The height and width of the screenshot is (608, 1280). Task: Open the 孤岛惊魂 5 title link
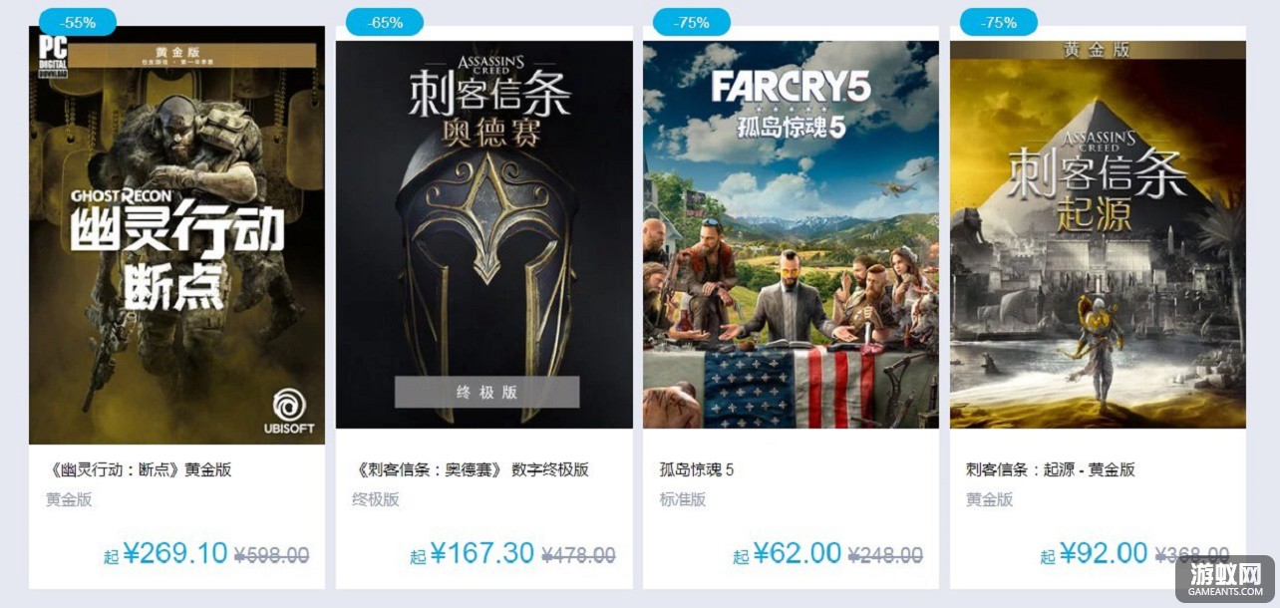coord(697,469)
